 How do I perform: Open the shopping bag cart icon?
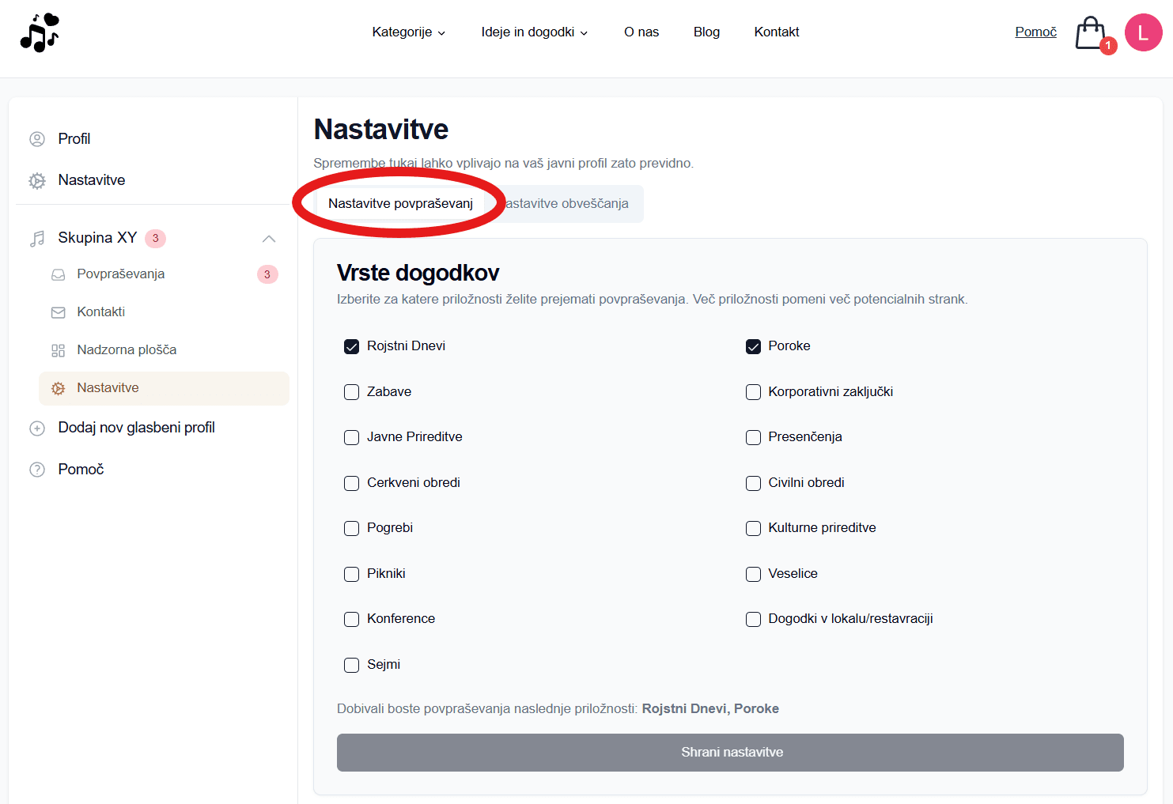[1091, 33]
